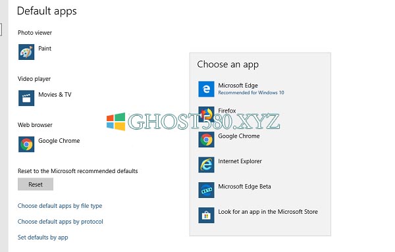Click the Movies & TV name under Video player
Viewport: 395px width, 252px height.
[x=55, y=94]
